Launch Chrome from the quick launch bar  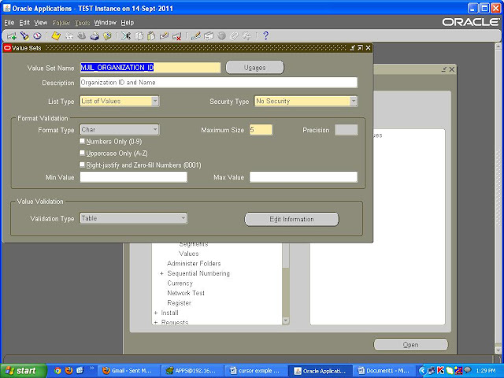pos(57,371)
